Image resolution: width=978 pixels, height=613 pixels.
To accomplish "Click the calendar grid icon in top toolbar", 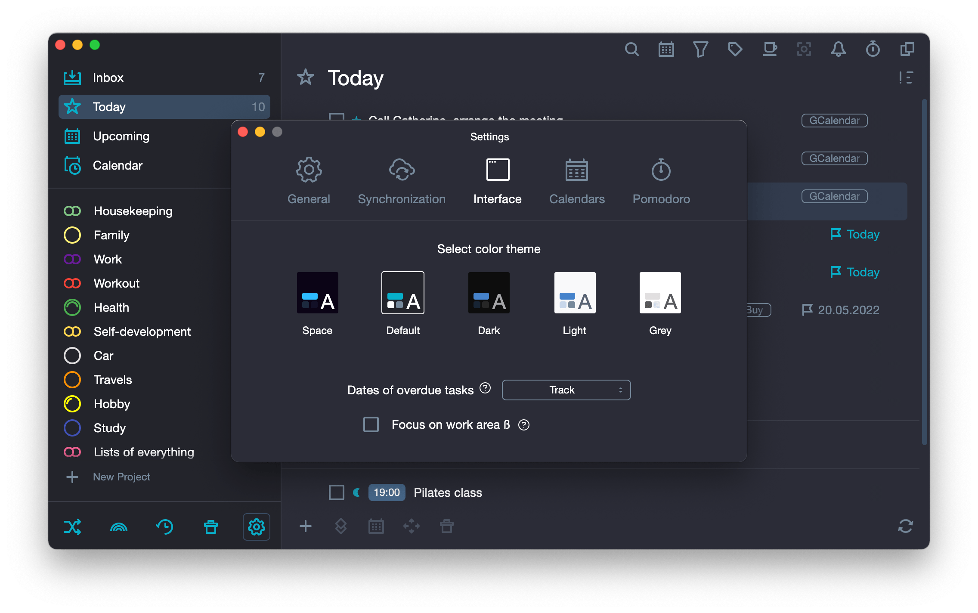I will pos(666,50).
